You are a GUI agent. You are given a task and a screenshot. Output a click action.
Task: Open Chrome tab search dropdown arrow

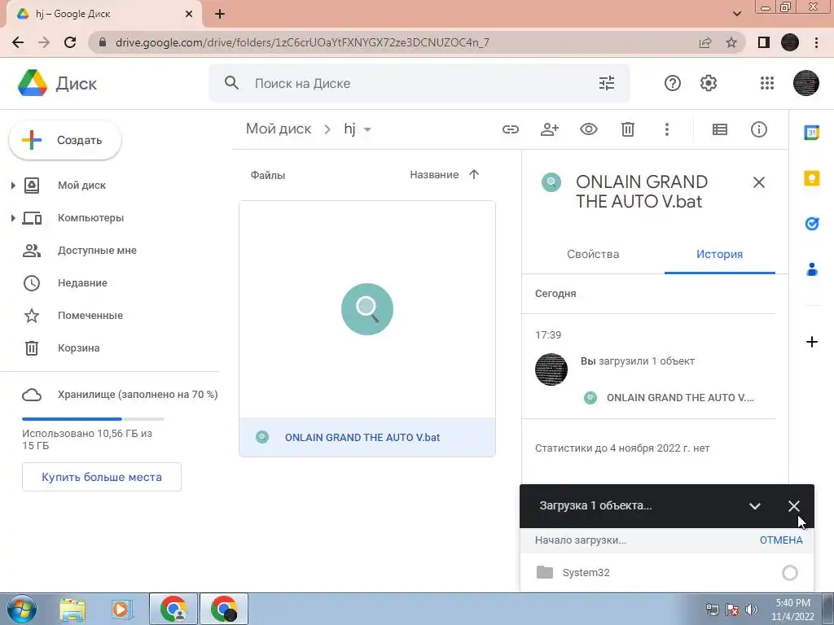pos(736,14)
